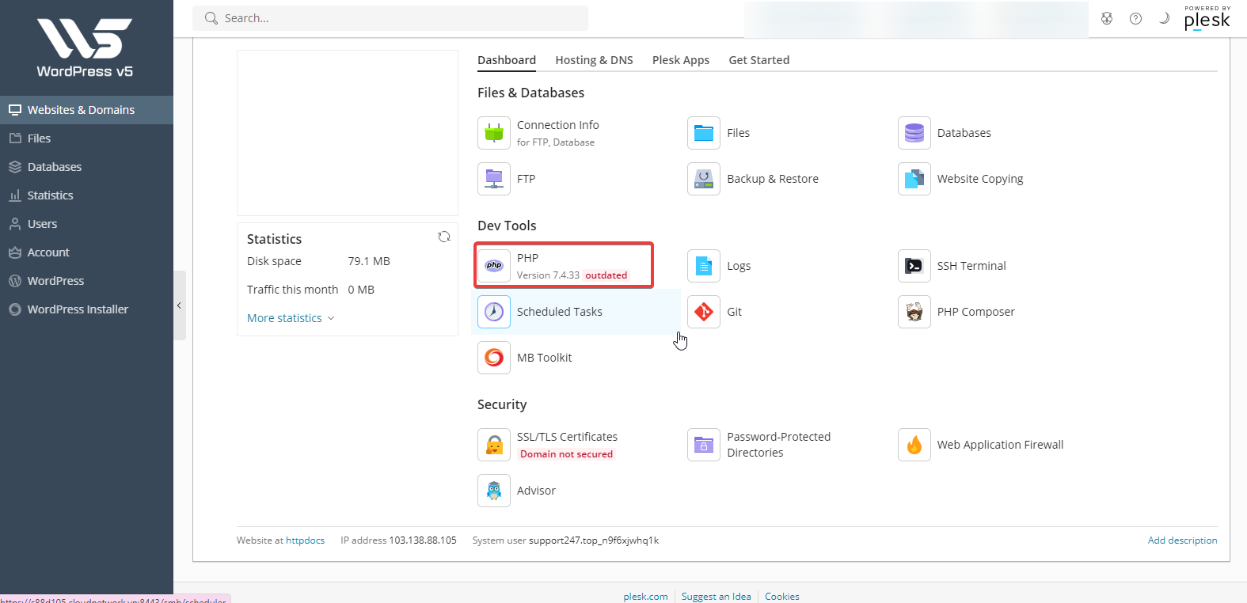This screenshot has height=603, width=1247.
Task: Open WordPress Installer in the sidebar
Action: coord(86,309)
